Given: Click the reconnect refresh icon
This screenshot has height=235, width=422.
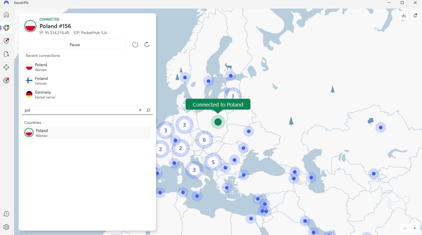Looking at the screenshot, I should tap(147, 44).
